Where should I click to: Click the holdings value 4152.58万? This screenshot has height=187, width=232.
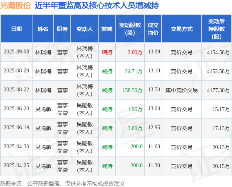pos(218,71)
